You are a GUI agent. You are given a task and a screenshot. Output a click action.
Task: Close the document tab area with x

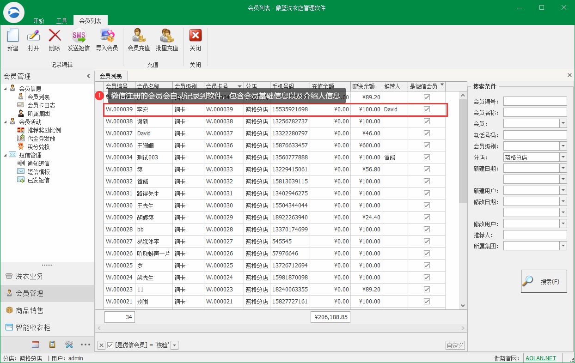point(569,75)
